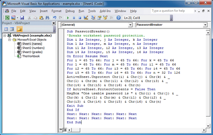Open the help question box dropdown arrow
Image resolution: width=213 pixels, height=135 pixels.
195,11
